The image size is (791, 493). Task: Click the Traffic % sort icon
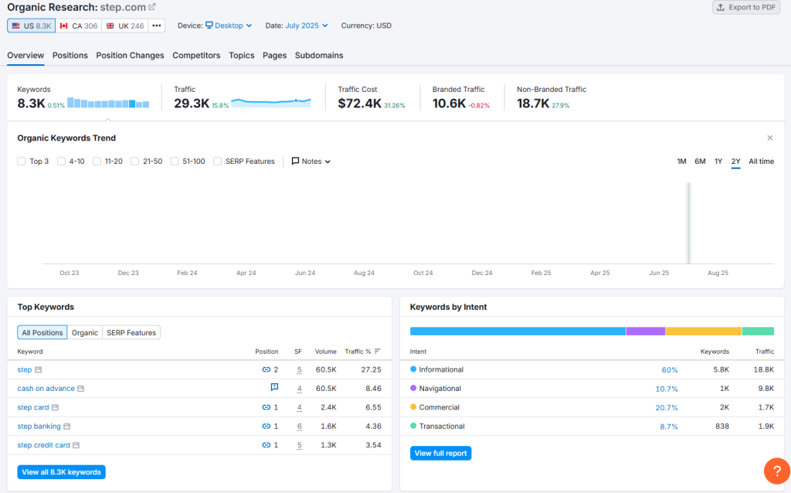[x=378, y=352]
